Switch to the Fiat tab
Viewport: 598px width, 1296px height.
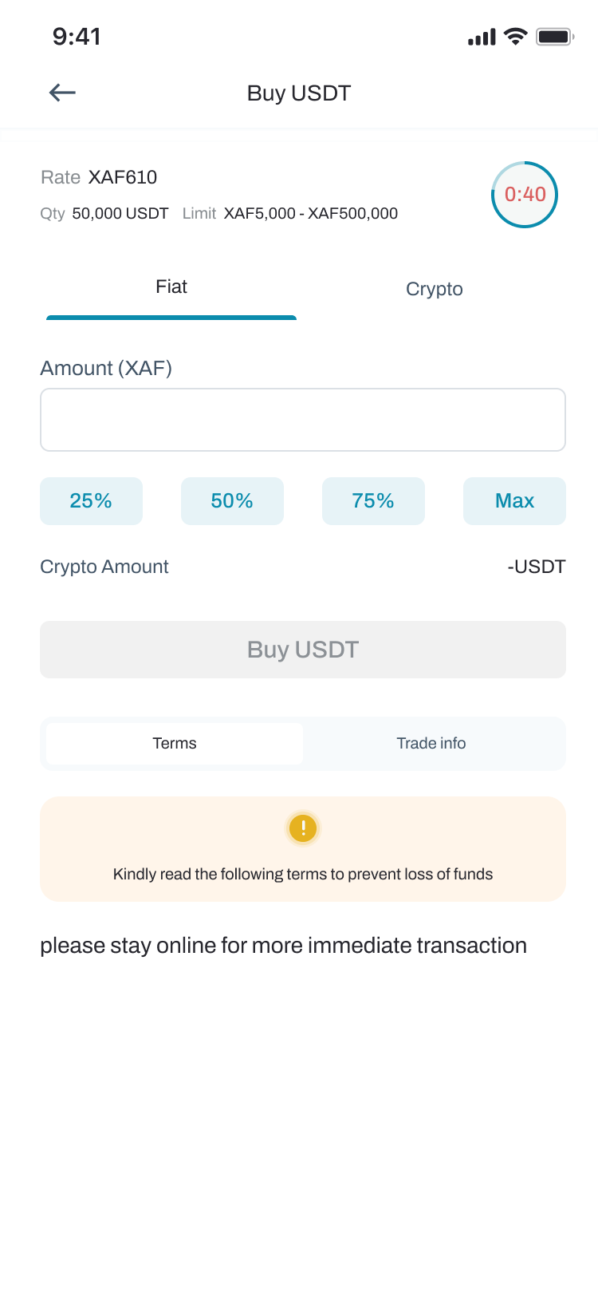click(x=171, y=289)
